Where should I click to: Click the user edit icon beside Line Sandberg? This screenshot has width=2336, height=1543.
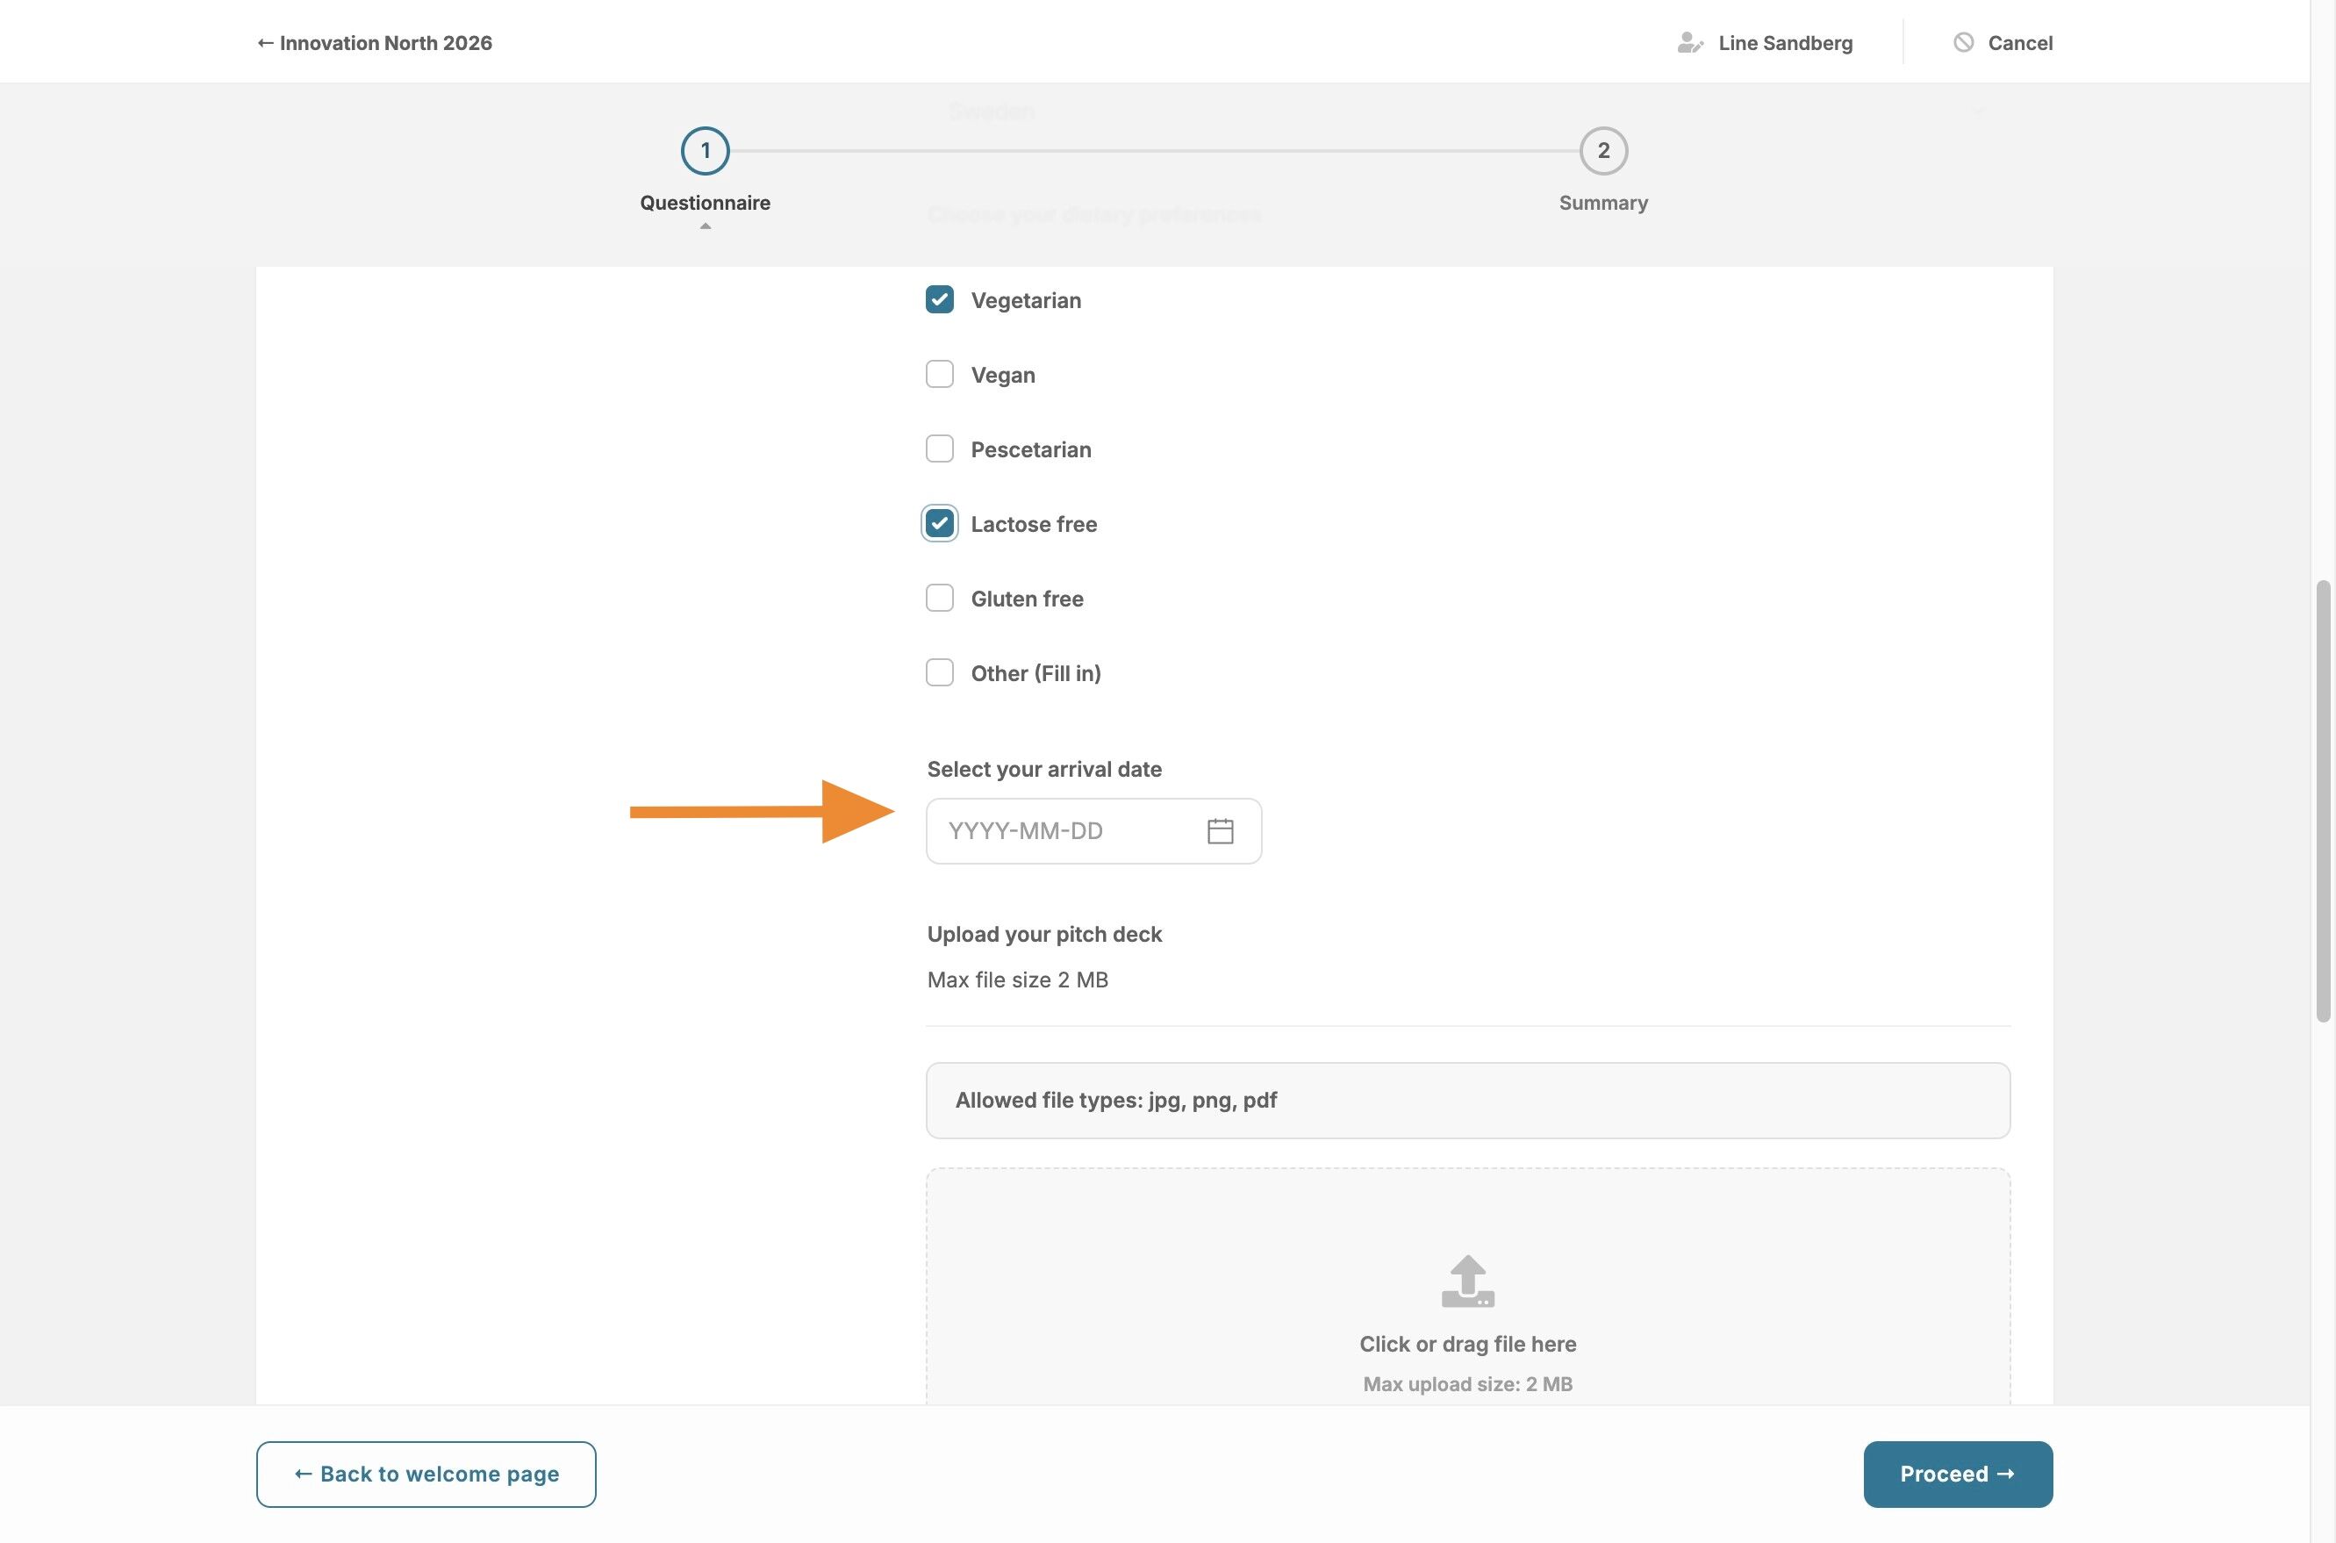pos(1690,42)
